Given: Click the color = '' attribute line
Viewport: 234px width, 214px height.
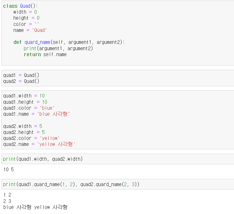Looking at the screenshot, I should pos(26,24).
